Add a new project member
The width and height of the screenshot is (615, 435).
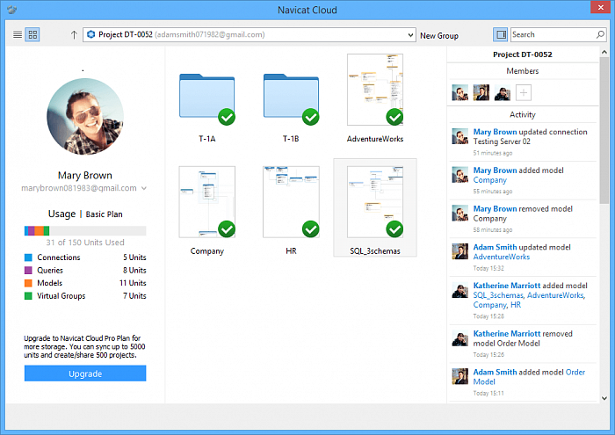click(523, 92)
